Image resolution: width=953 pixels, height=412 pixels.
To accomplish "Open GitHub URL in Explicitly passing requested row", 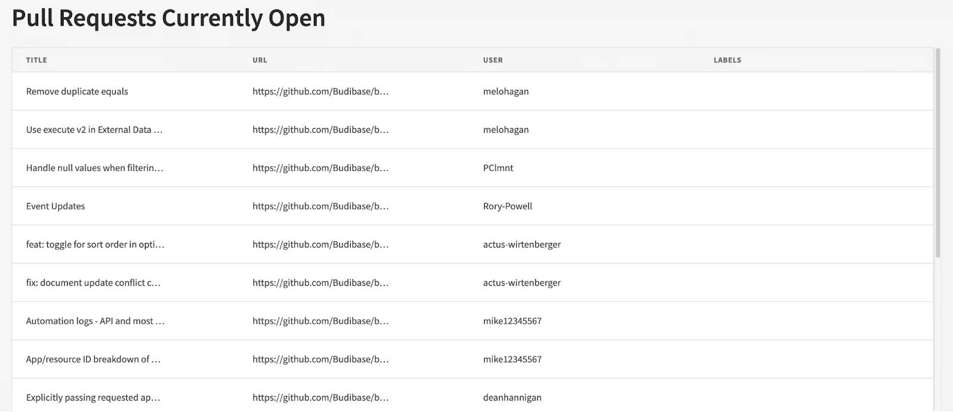I will pos(320,398).
